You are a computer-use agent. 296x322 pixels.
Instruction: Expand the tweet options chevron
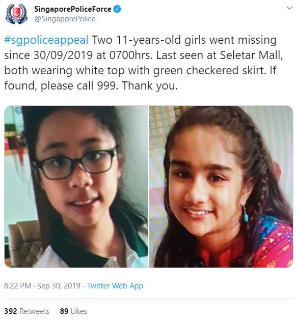coord(289,8)
